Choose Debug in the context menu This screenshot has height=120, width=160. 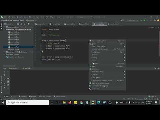point(107,69)
